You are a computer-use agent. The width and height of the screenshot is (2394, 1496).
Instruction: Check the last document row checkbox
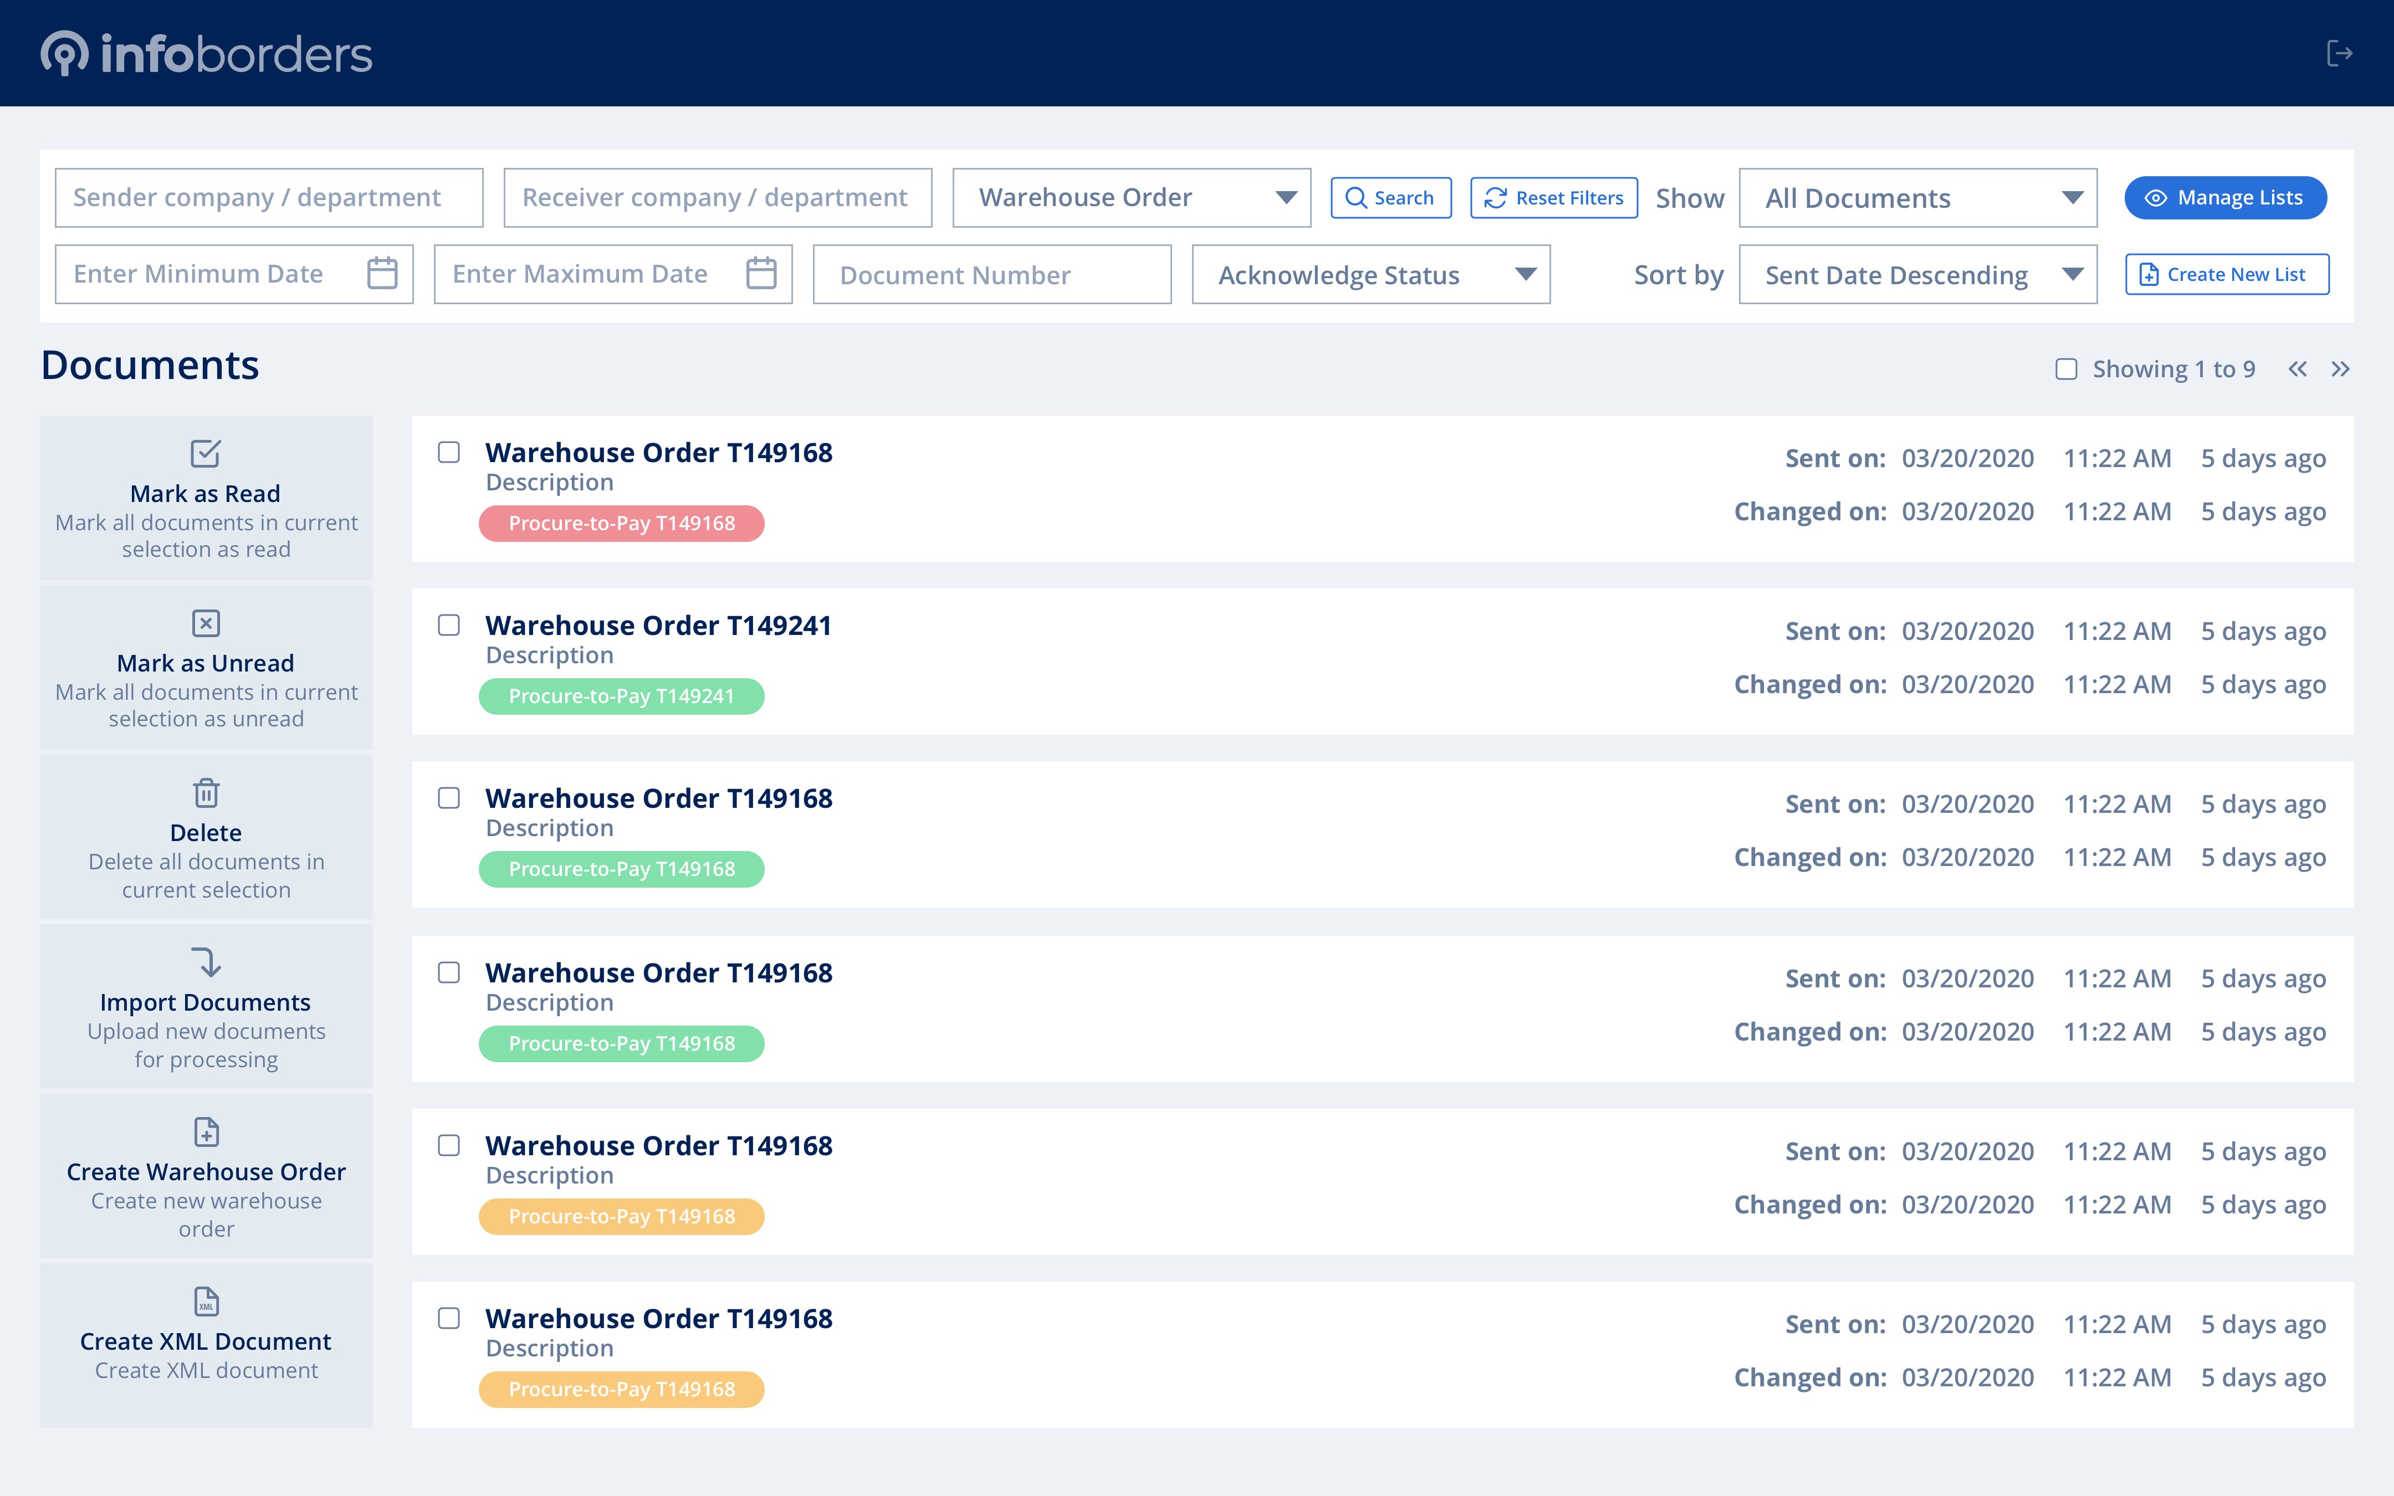[449, 1318]
